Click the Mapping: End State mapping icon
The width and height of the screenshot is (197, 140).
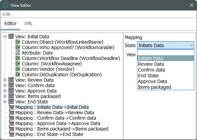pyautogui.click(x=11, y=134)
